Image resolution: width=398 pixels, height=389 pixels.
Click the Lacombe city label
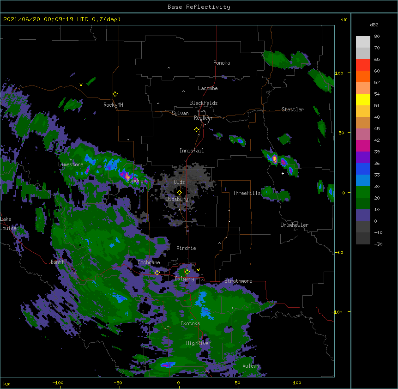pyautogui.click(x=208, y=88)
